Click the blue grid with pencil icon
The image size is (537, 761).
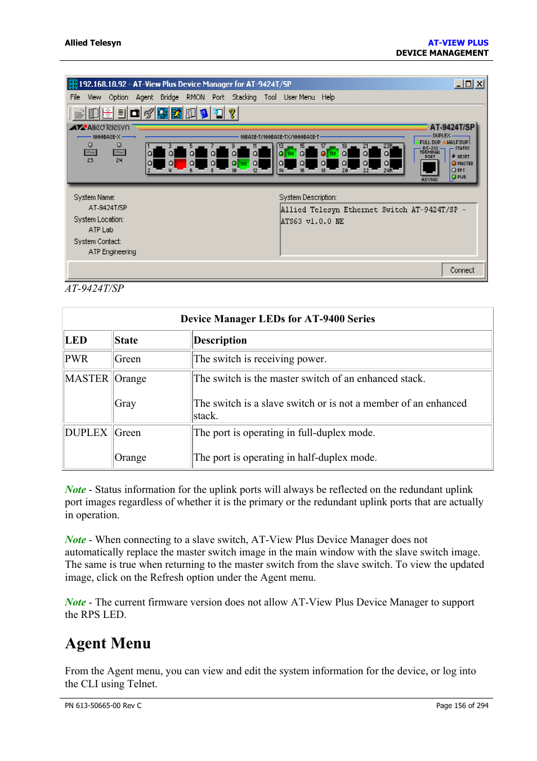coord(176,113)
